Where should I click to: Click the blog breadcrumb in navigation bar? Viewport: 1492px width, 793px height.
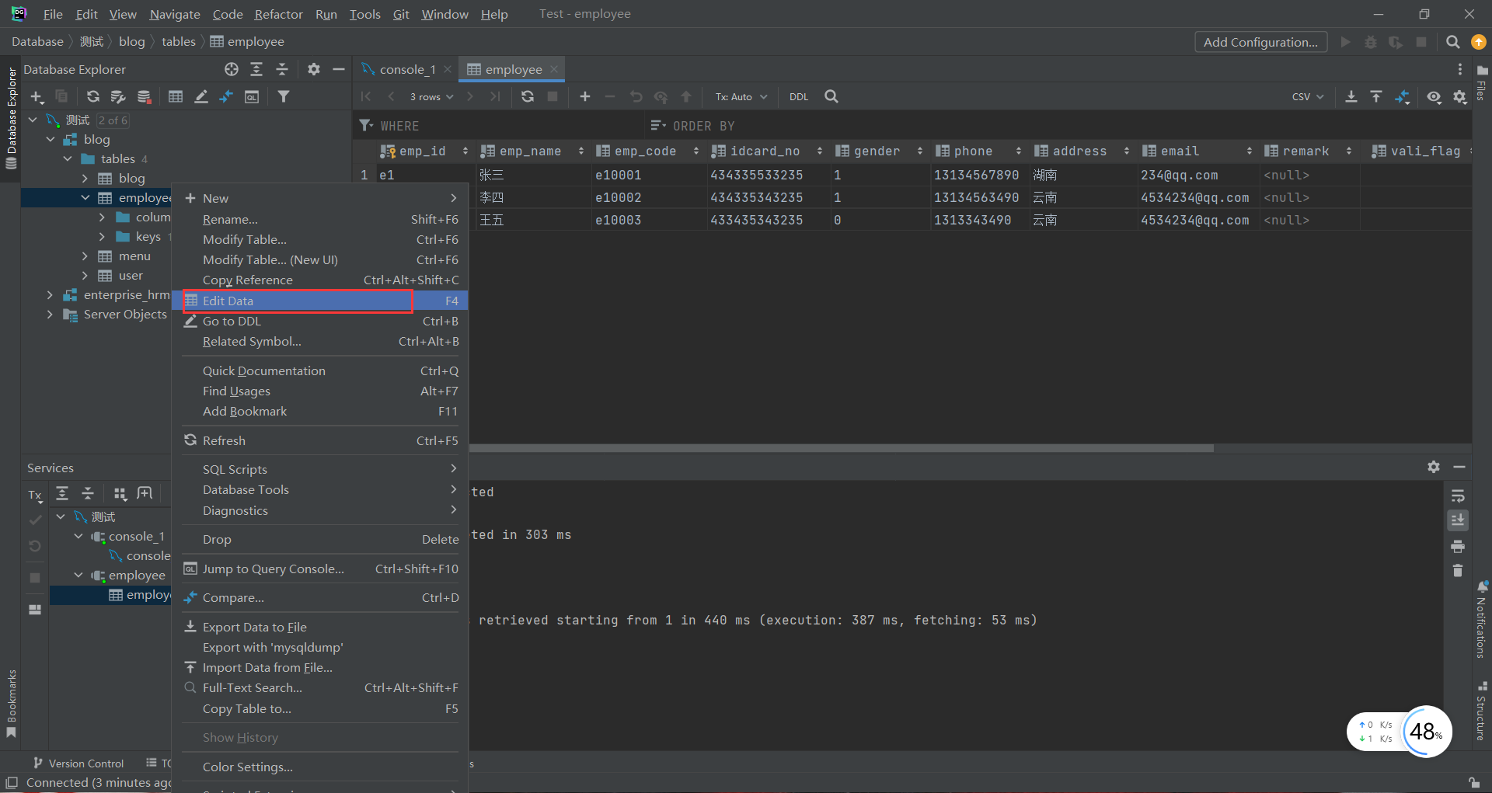tap(131, 41)
